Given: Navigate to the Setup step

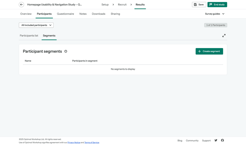Looking at the screenshot, I should 105,5.
